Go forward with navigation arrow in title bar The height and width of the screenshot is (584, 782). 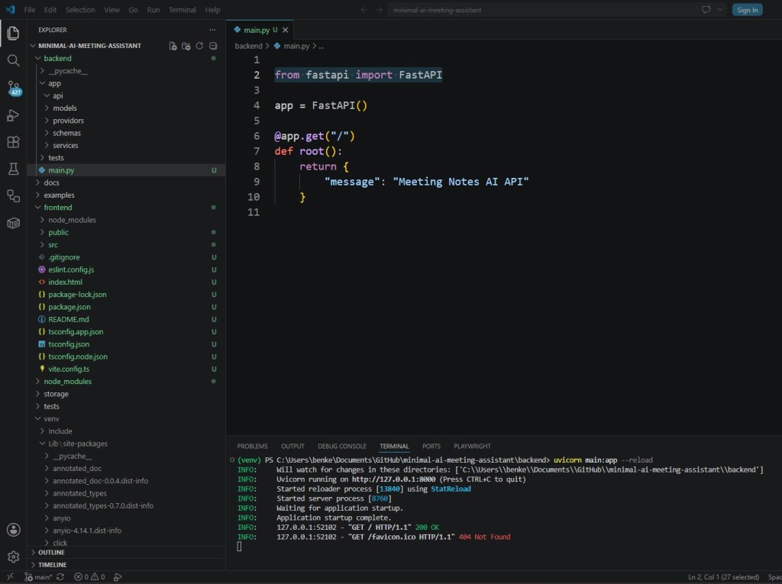pyautogui.click(x=379, y=10)
